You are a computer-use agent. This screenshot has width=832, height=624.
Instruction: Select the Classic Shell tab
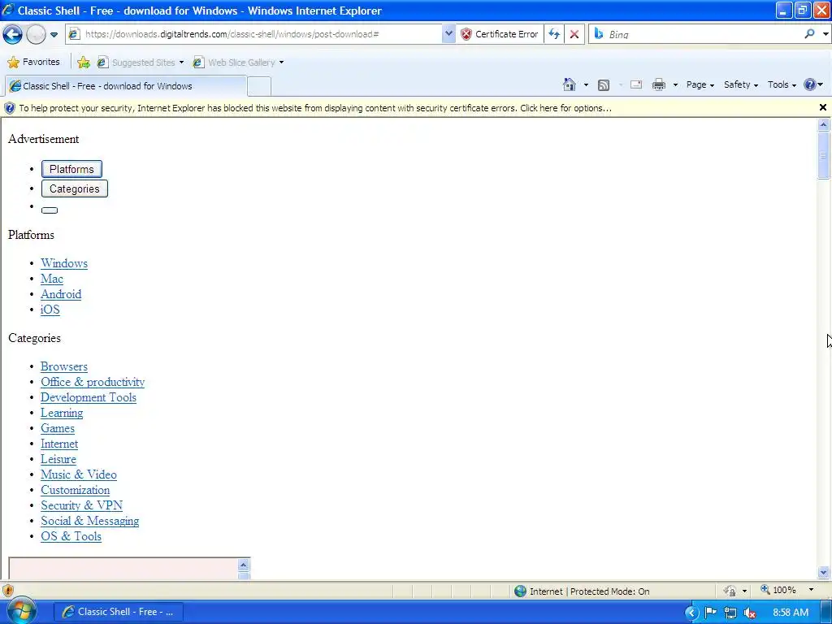[126, 86]
